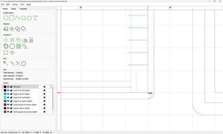The image size is (223, 134).
Task: Toggle visibility of square radius offset layer
Action: pos(8,108)
